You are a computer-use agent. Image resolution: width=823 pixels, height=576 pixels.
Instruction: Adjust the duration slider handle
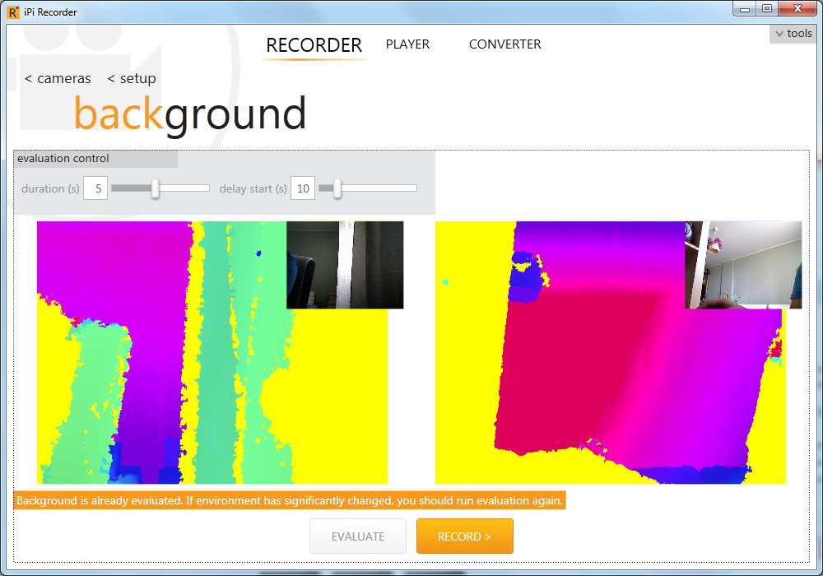[156, 188]
